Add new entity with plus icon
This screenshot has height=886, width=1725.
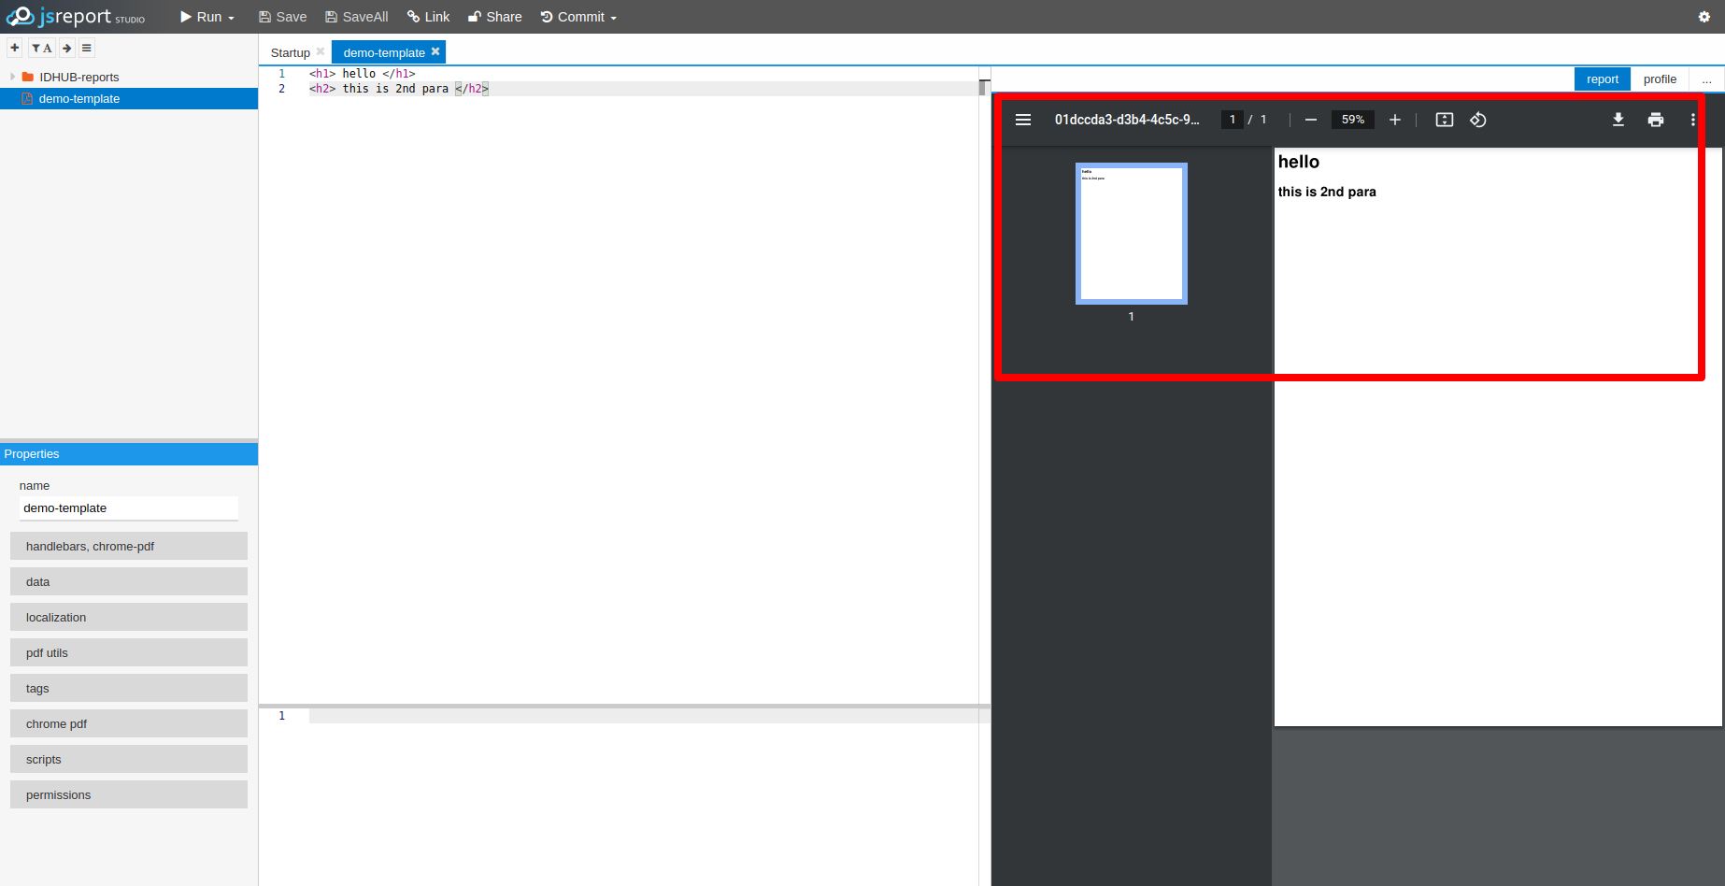[x=15, y=48]
